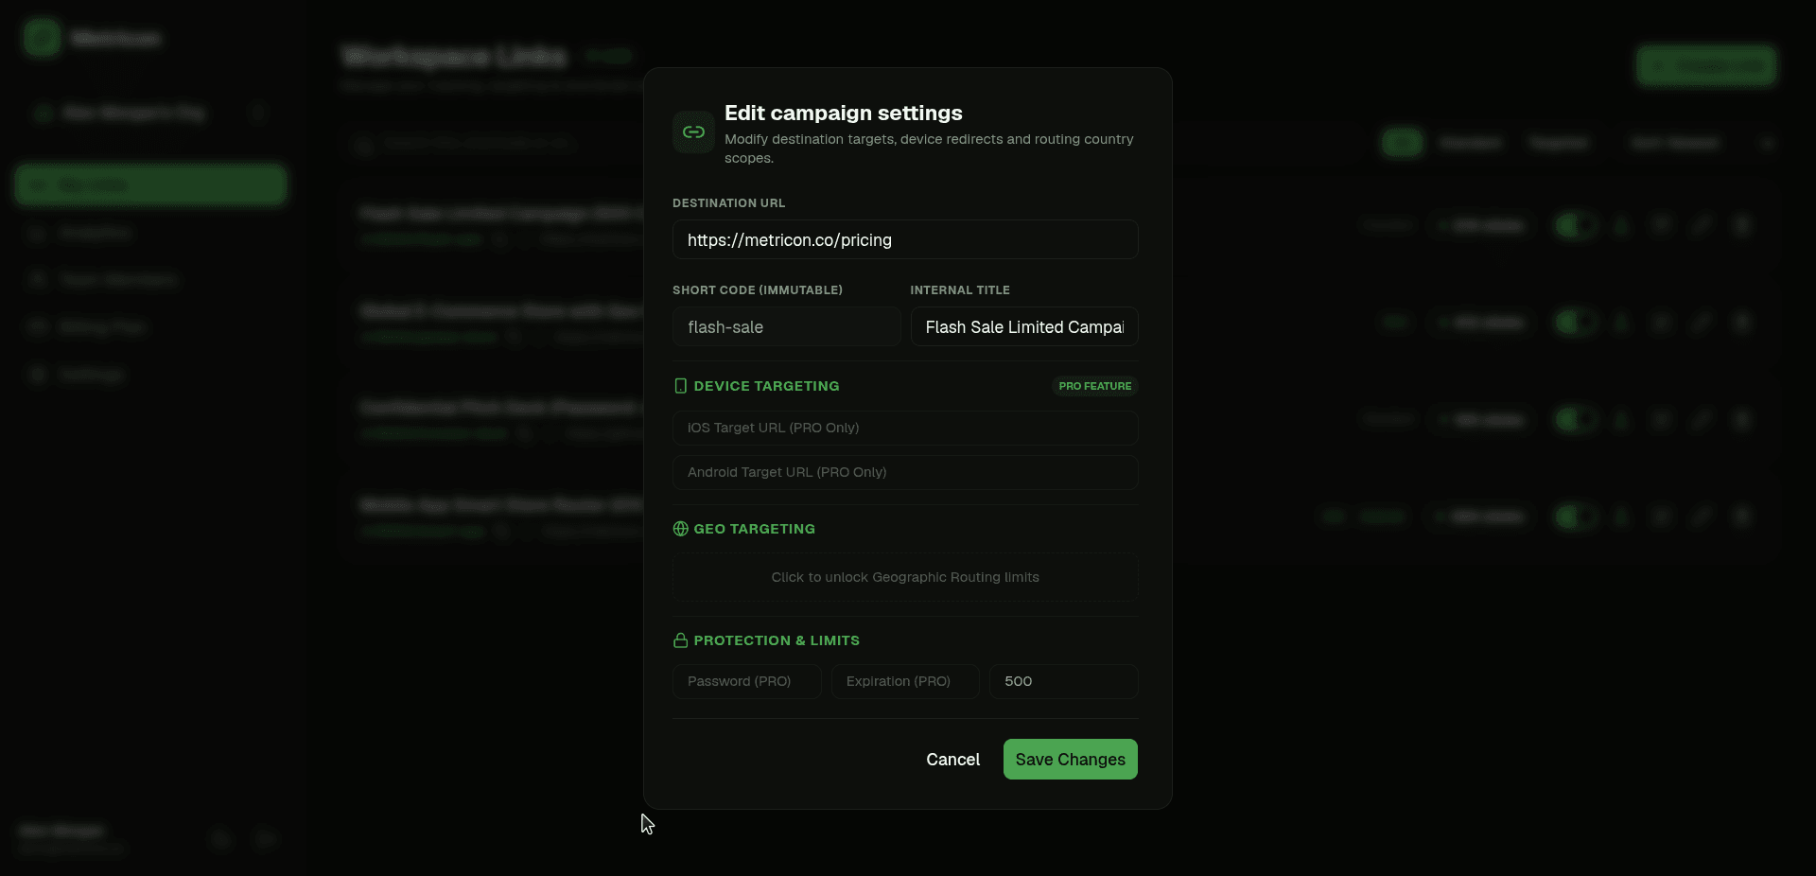This screenshot has width=1816, height=876.
Task: Click the link icon in the modal header
Action: coord(693,132)
